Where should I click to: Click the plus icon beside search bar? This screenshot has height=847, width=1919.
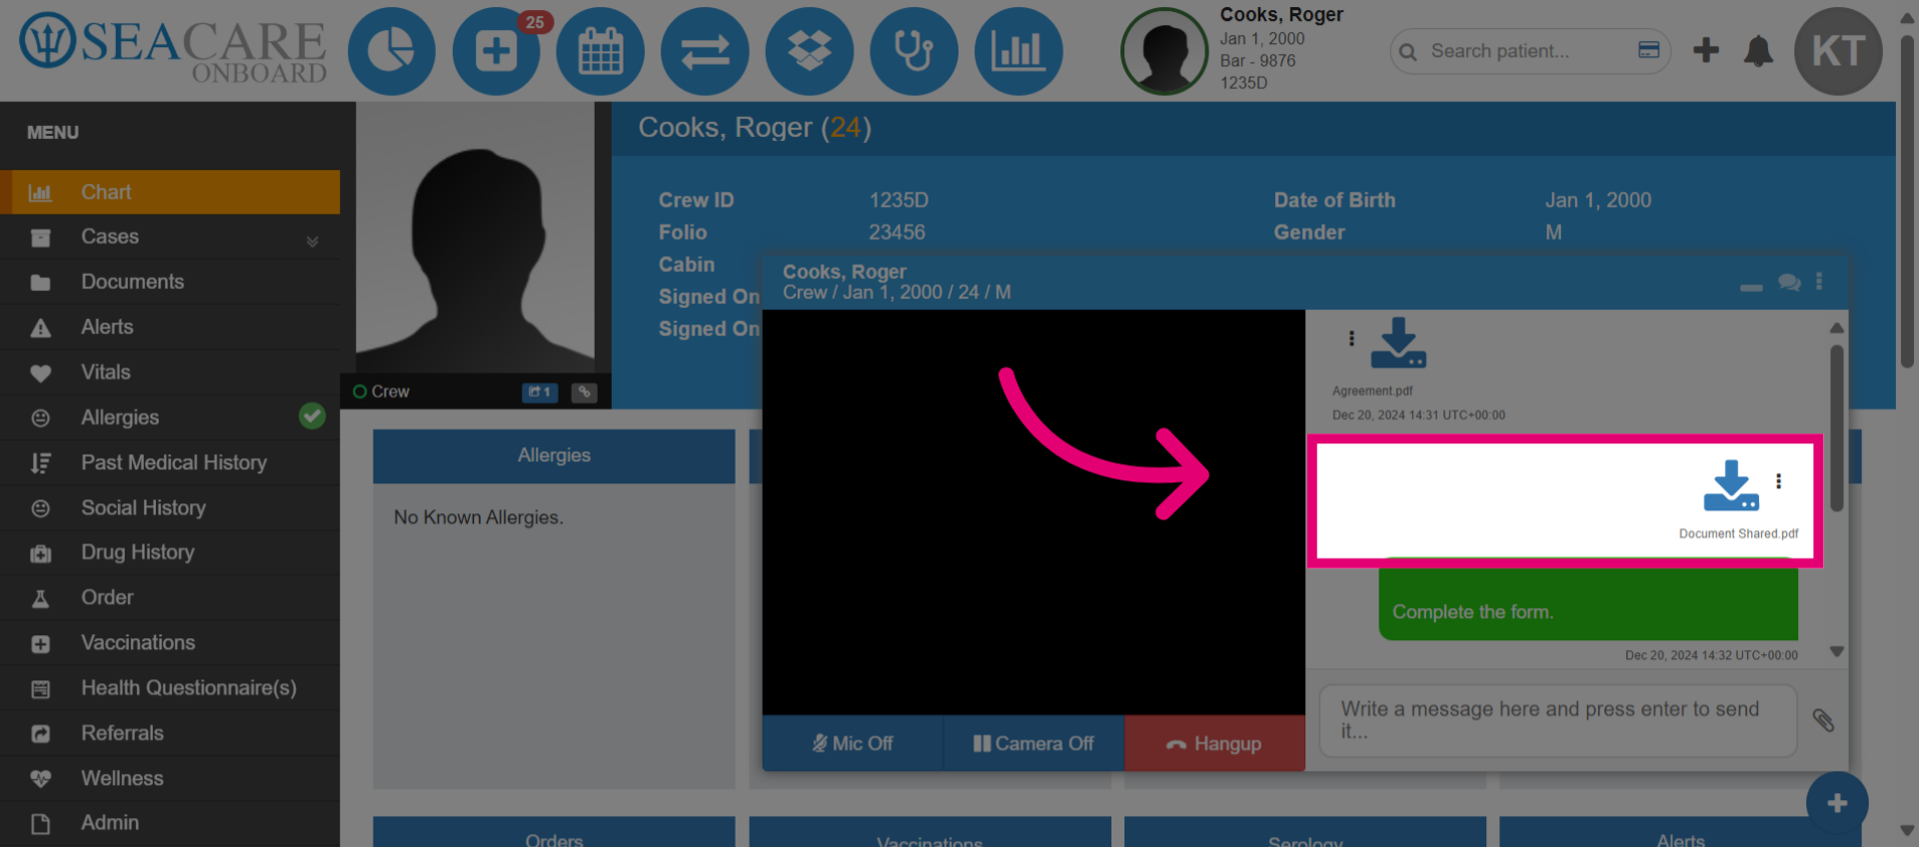(x=1706, y=50)
